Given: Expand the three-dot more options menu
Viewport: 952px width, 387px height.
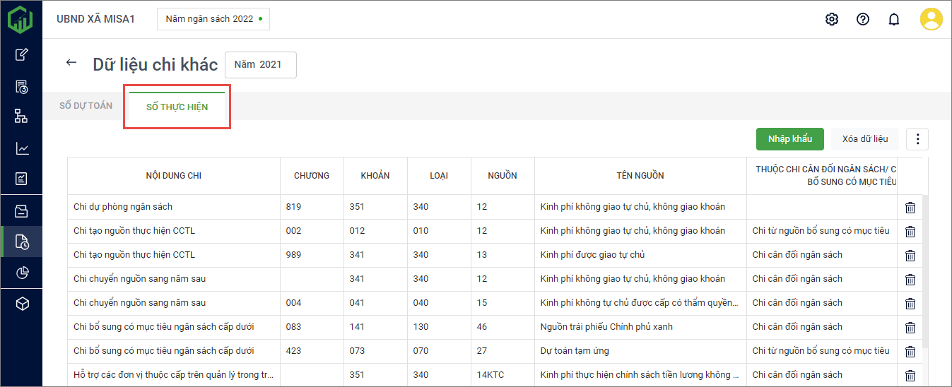Looking at the screenshot, I should [x=917, y=139].
